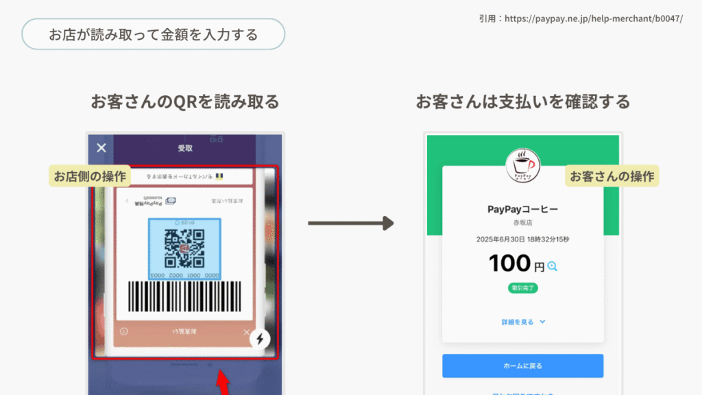This screenshot has height=395, width=702.
Task: Click the PayPay coffee cup logo
Action: coord(522,166)
